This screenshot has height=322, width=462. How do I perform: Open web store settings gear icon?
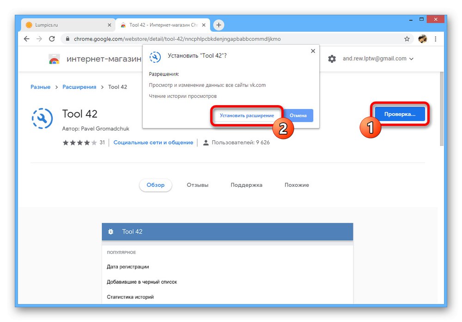tap(332, 59)
